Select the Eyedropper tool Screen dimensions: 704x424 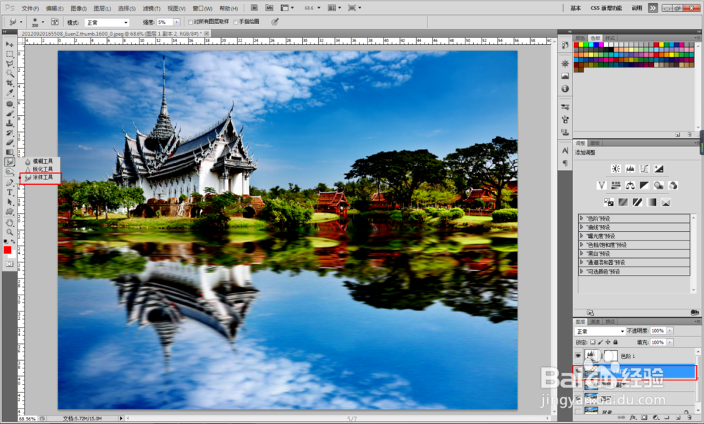point(9,94)
